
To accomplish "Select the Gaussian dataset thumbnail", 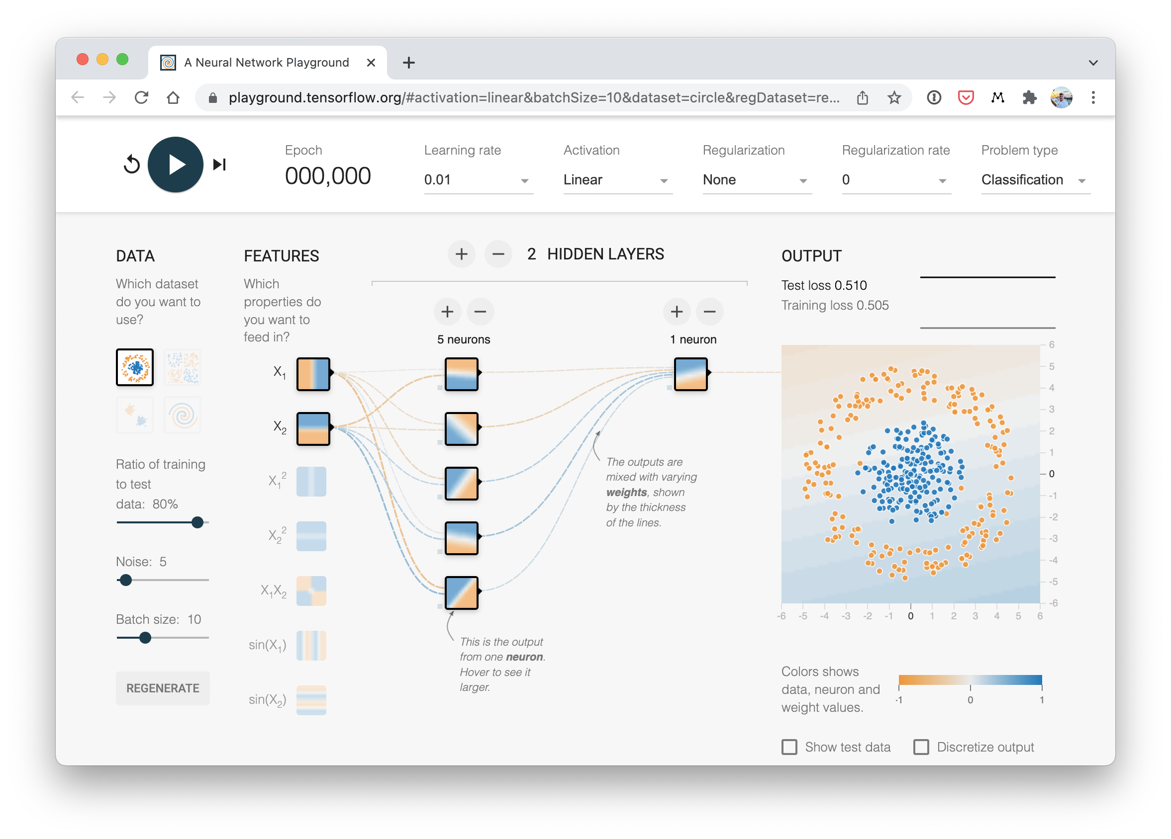I will (x=135, y=415).
